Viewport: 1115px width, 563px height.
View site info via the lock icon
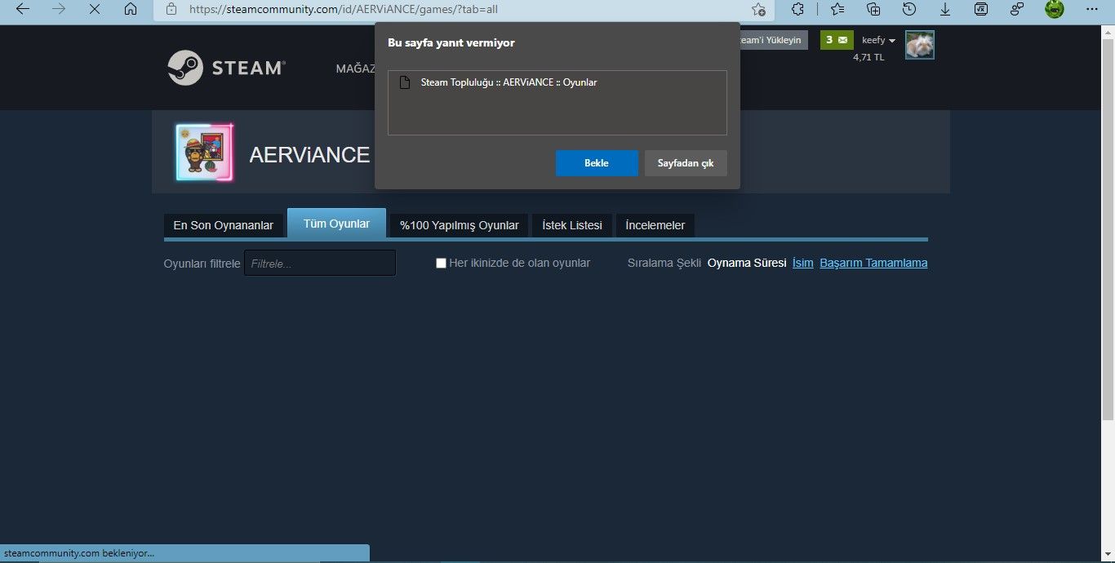tap(171, 10)
